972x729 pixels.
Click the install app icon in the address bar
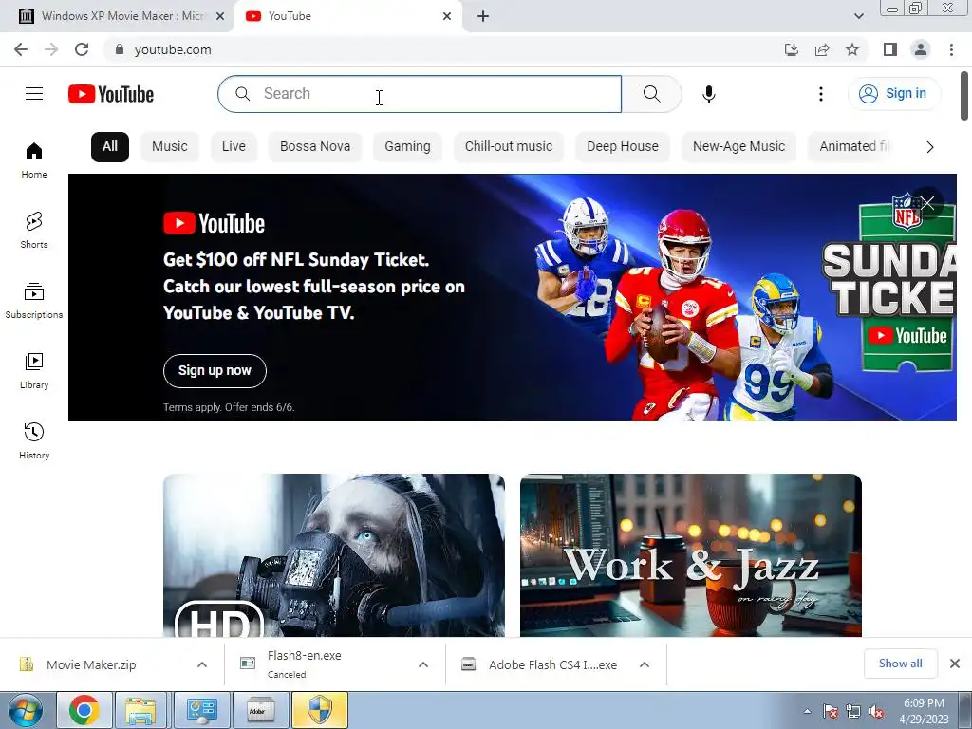click(x=792, y=49)
